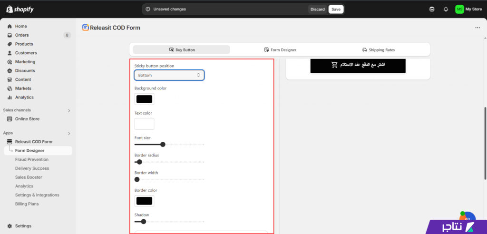
Task: Click the Releasit COD Form page title
Action: point(115,28)
